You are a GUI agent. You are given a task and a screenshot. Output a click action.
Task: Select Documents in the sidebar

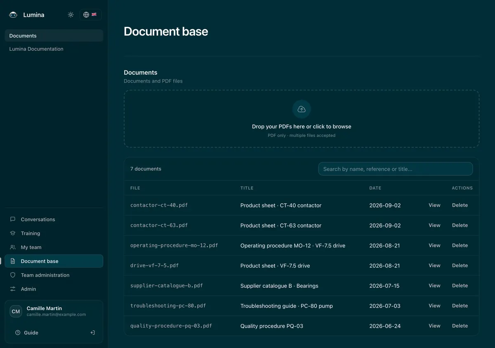point(54,36)
